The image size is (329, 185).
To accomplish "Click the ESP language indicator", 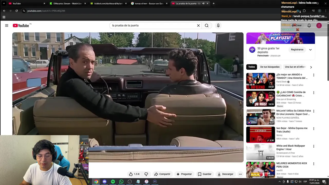I will (x=305, y=182).
